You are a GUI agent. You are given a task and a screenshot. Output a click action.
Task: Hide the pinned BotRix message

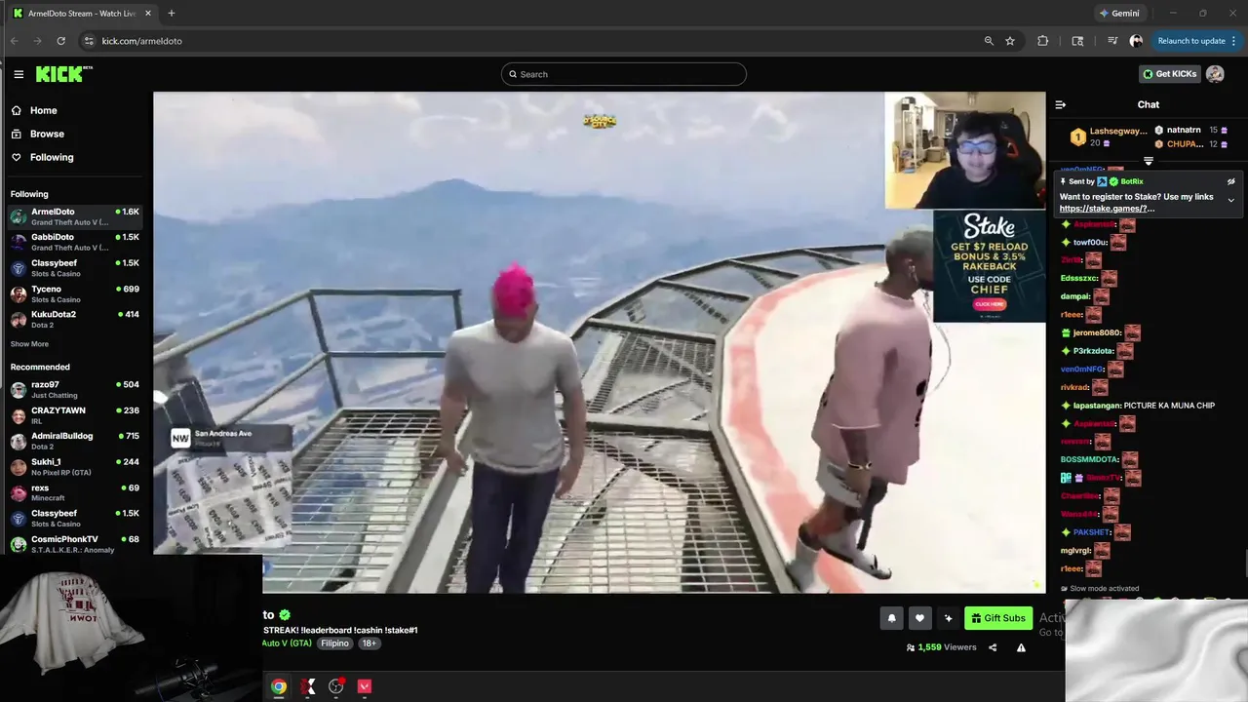click(1230, 181)
